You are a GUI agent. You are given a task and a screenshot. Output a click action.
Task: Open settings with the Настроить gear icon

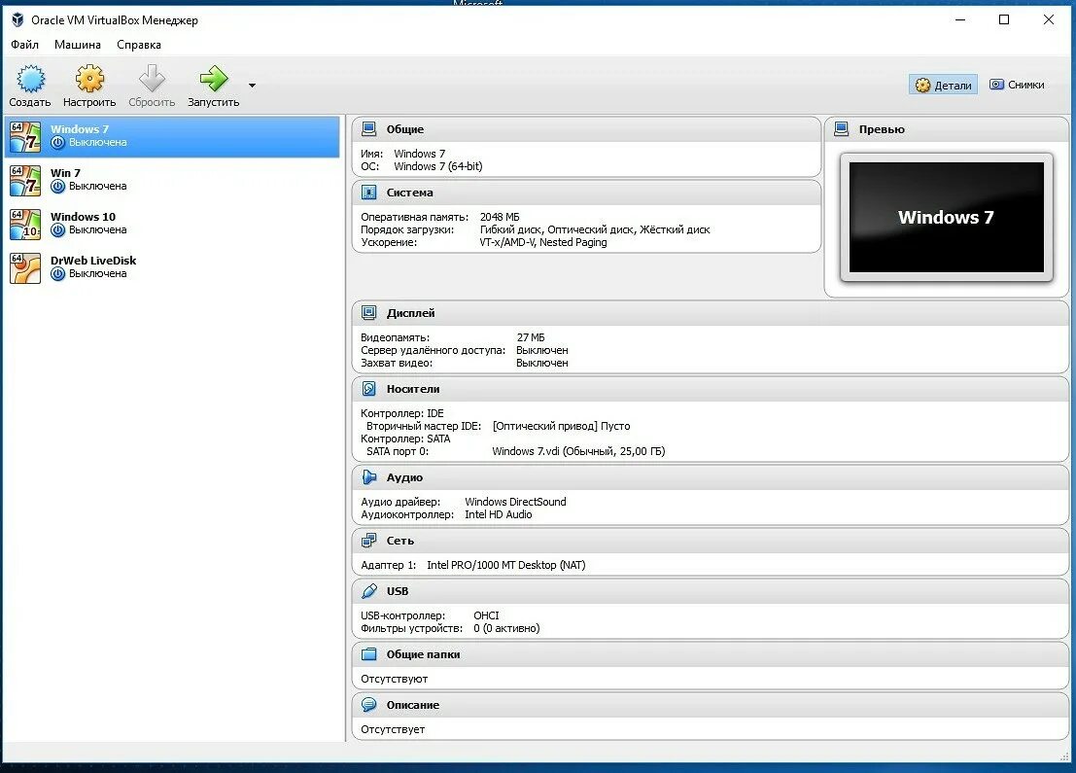[89, 79]
